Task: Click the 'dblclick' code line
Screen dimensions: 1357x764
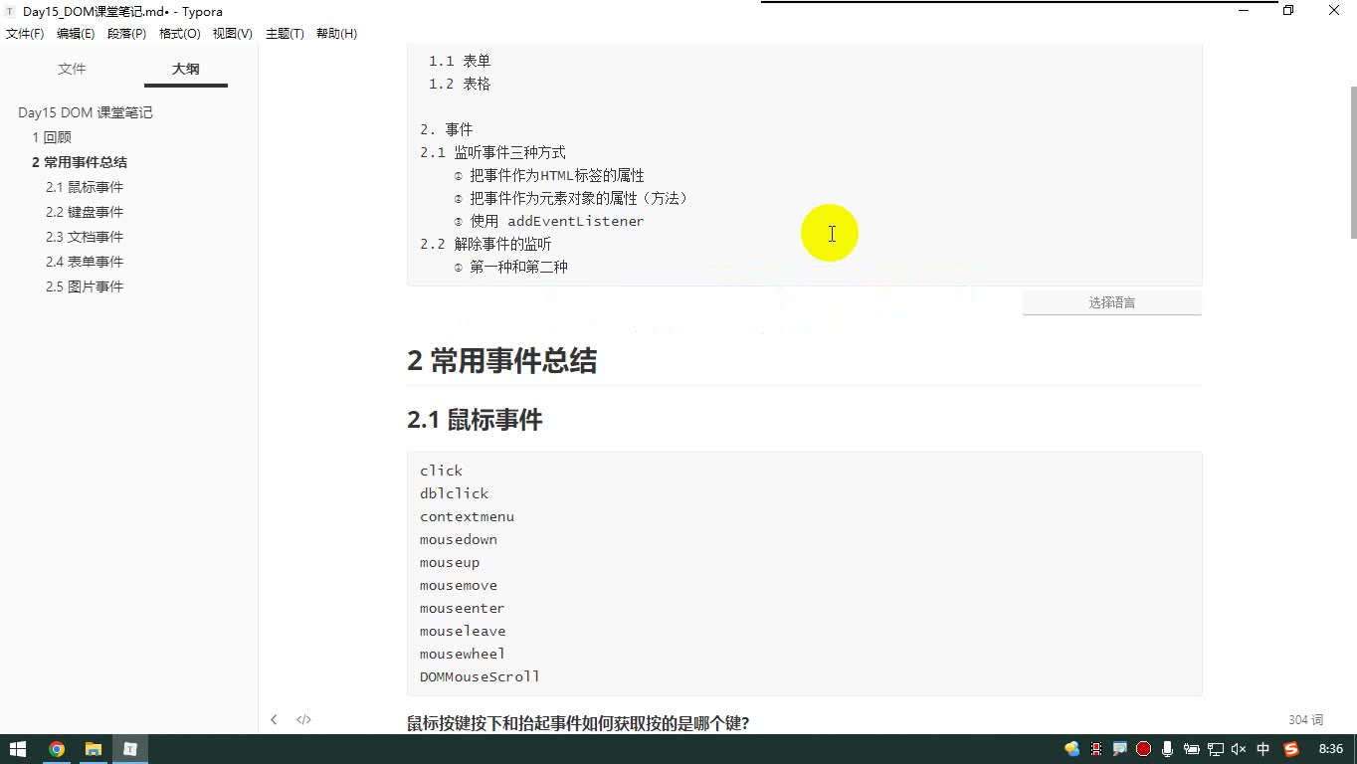Action: point(454,493)
